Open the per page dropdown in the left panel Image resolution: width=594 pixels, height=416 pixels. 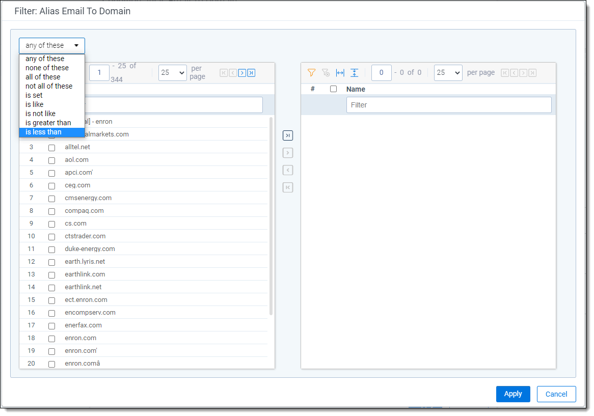tap(172, 73)
